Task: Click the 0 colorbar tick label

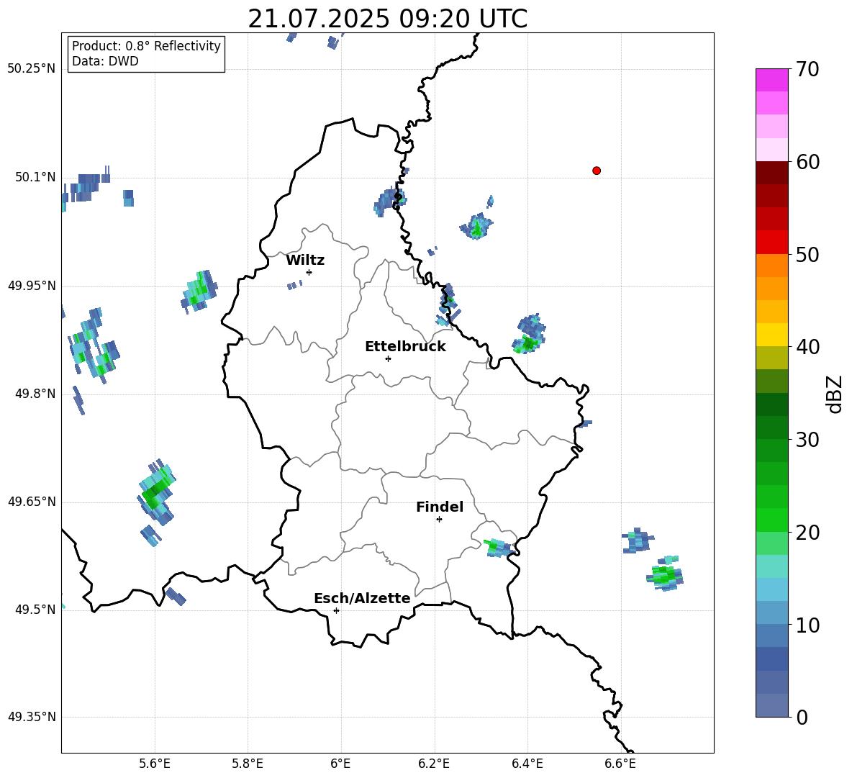Action: click(802, 718)
